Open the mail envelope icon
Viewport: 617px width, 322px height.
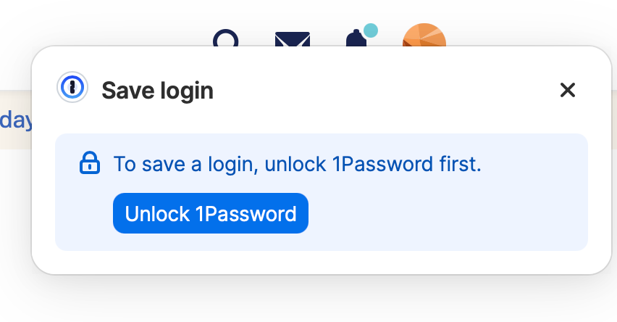pos(293,39)
